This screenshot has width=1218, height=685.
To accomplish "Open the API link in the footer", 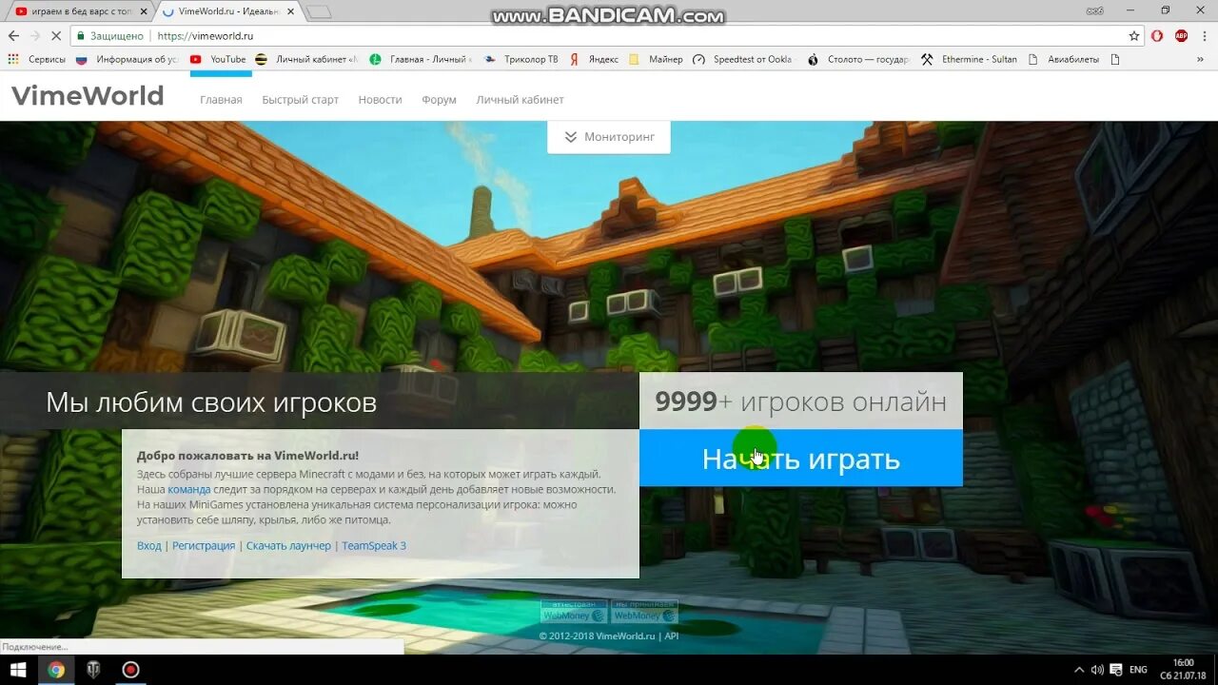I will [x=672, y=636].
